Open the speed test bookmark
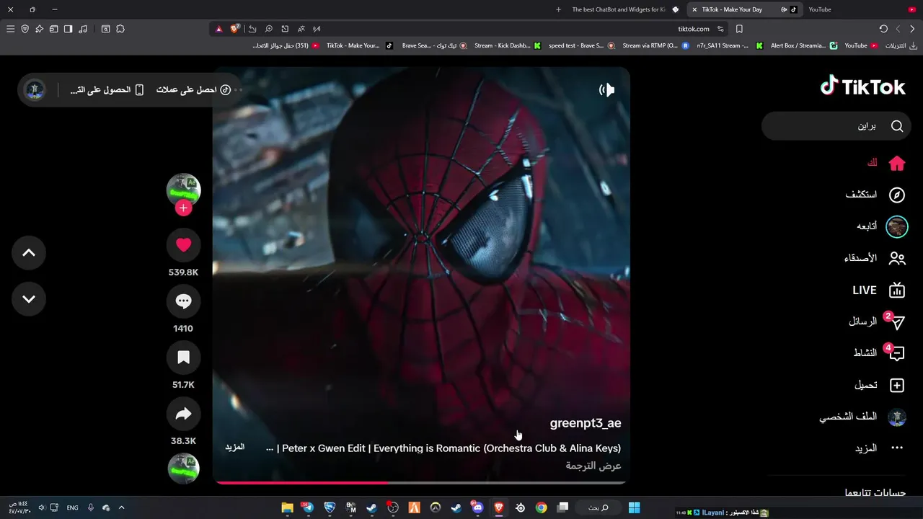The image size is (923, 519). [581, 45]
